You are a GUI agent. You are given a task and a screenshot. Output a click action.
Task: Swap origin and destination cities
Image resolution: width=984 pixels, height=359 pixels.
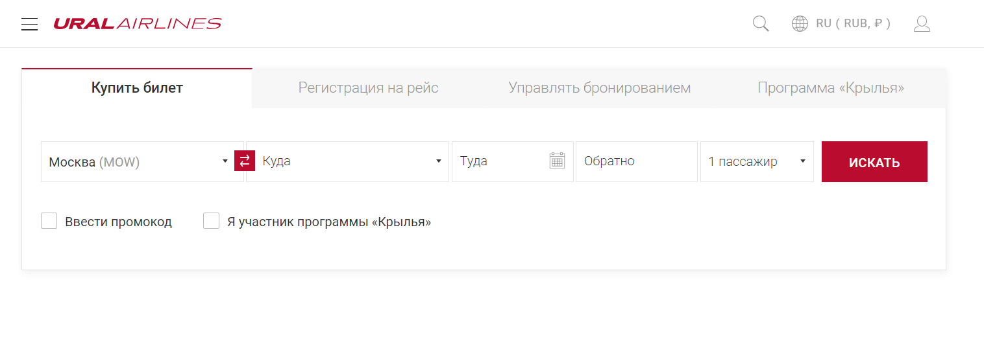245,161
